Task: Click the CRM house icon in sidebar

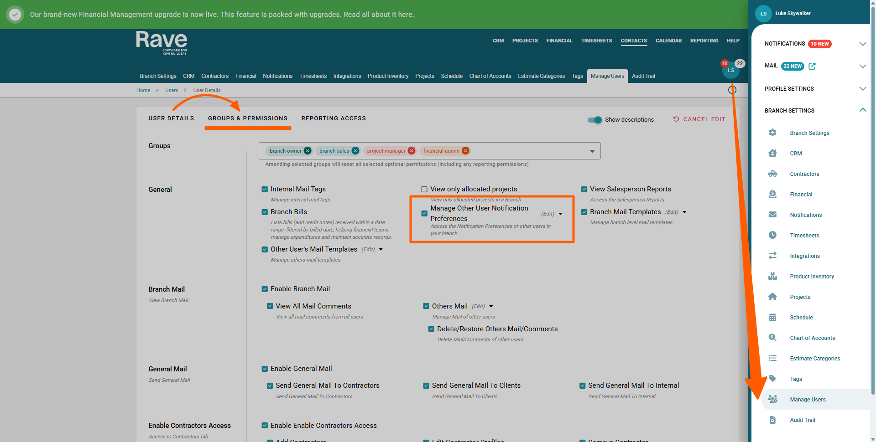Action: click(x=772, y=153)
